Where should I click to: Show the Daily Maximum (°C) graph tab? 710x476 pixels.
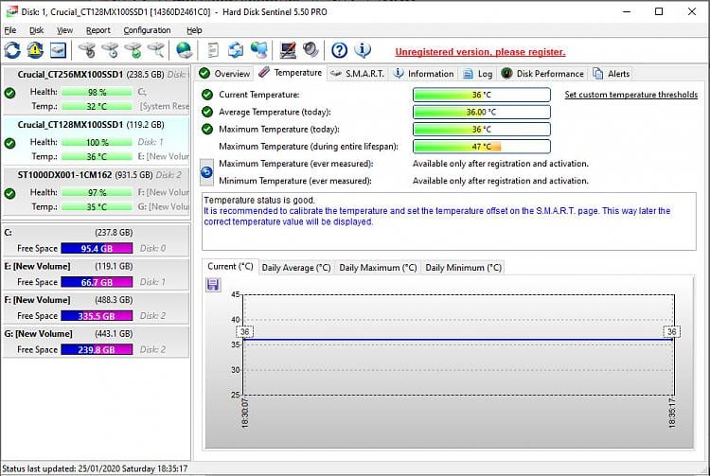378,268
